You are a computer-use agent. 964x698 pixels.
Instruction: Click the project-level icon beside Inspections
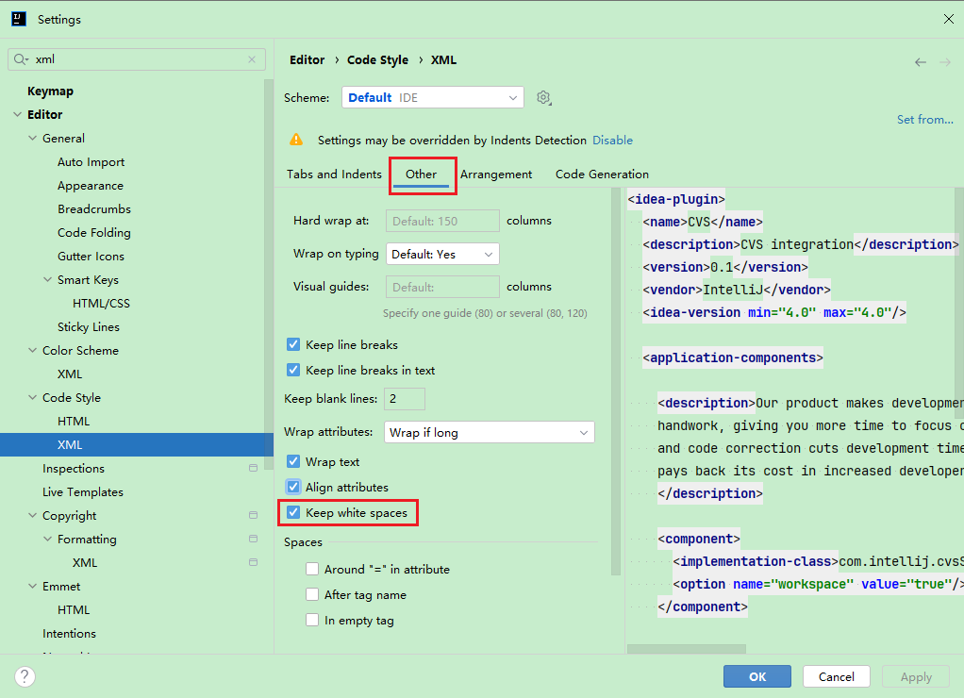[x=253, y=469]
